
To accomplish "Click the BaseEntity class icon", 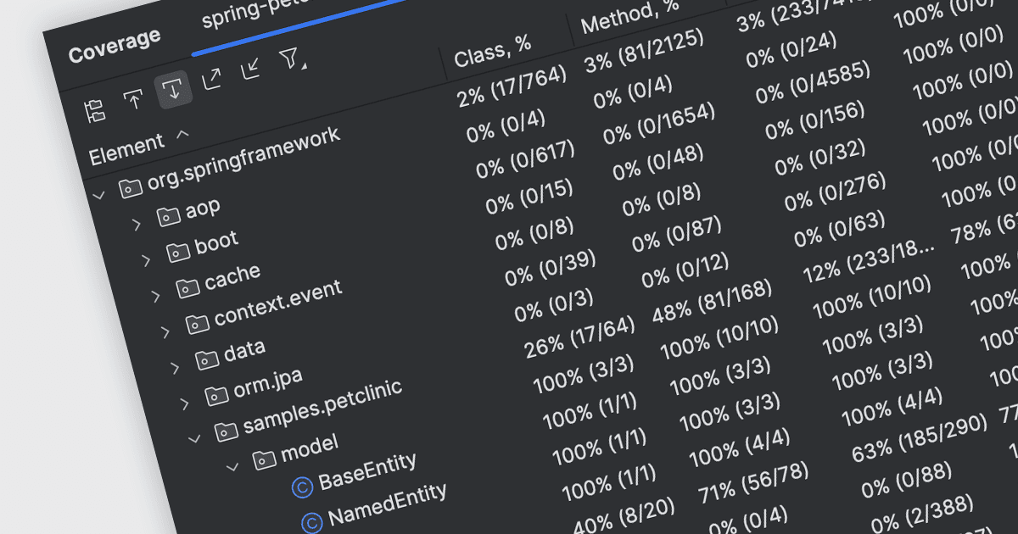I will pos(302,487).
